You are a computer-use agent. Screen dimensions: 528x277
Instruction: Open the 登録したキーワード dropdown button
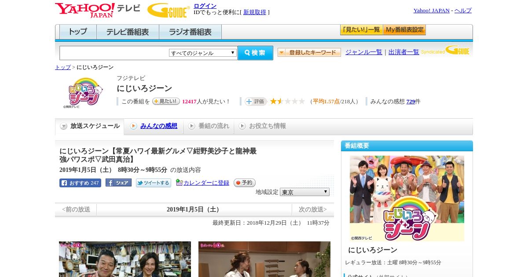coord(309,52)
